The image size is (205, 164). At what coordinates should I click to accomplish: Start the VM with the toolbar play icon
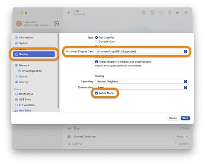[178, 13]
